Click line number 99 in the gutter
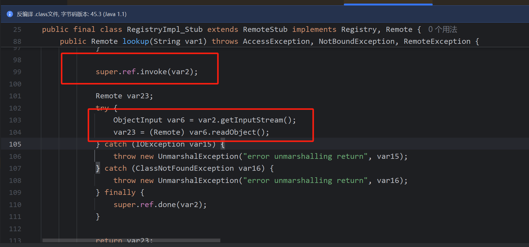The height and width of the screenshot is (247, 529). click(17, 72)
